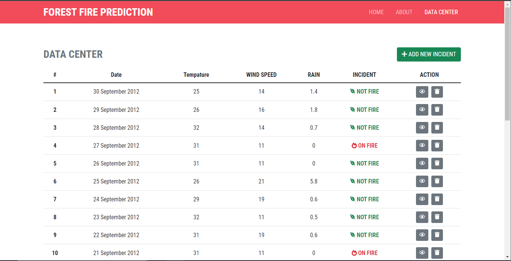Select Data Center in navigation bar

pos(441,12)
